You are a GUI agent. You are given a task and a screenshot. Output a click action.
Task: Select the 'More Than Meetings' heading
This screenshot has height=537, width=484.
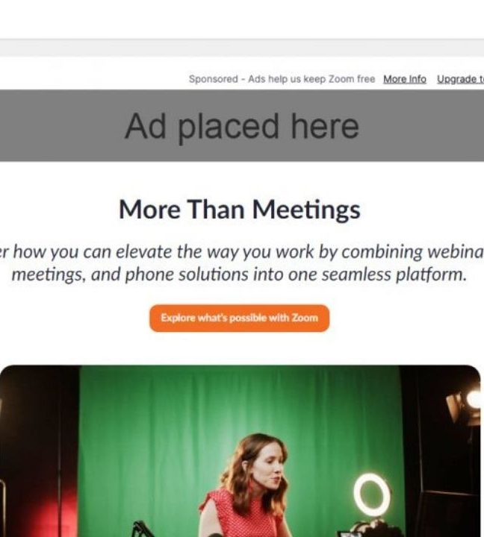240,210
